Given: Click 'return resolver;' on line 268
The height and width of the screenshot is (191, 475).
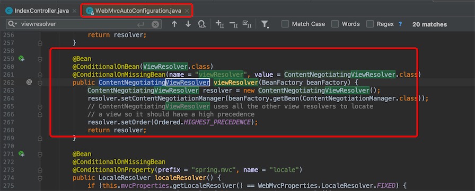Looking at the screenshot, I should [117, 130].
